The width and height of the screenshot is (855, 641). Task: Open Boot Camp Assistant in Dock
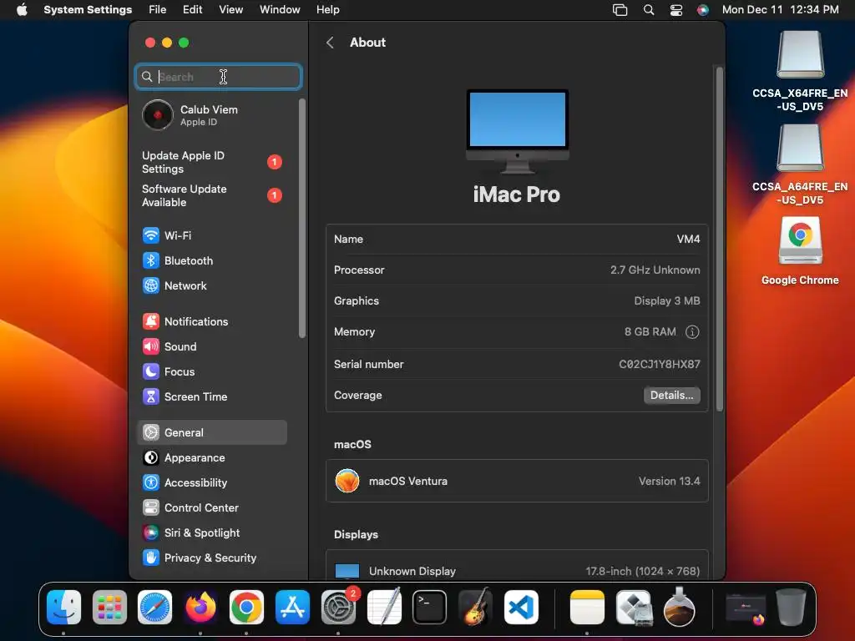pyautogui.click(x=633, y=608)
